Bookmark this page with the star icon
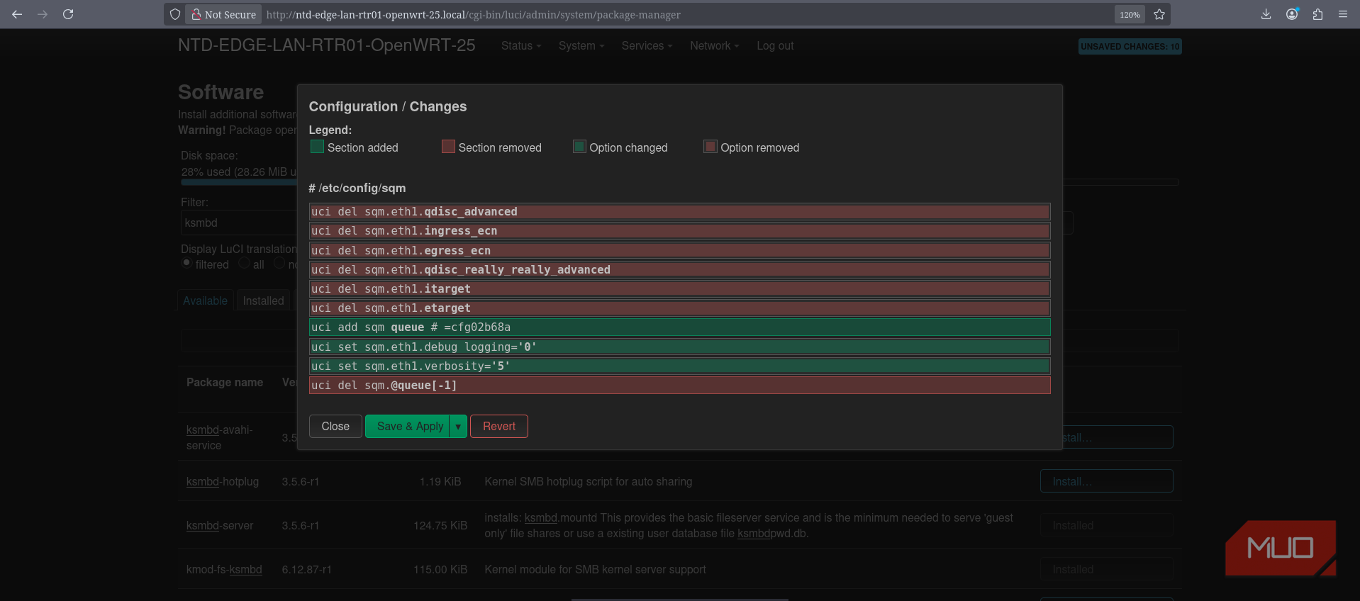1360x601 pixels. coord(1159,14)
